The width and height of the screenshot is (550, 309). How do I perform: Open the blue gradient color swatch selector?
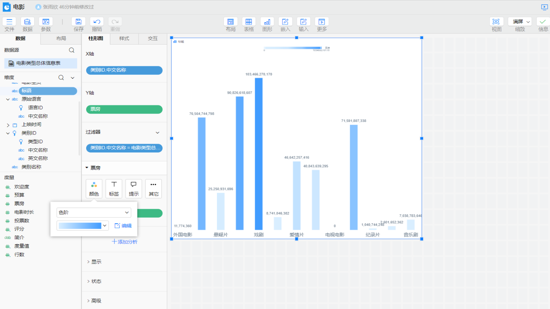pyautogui.click(x=83, y=226)
